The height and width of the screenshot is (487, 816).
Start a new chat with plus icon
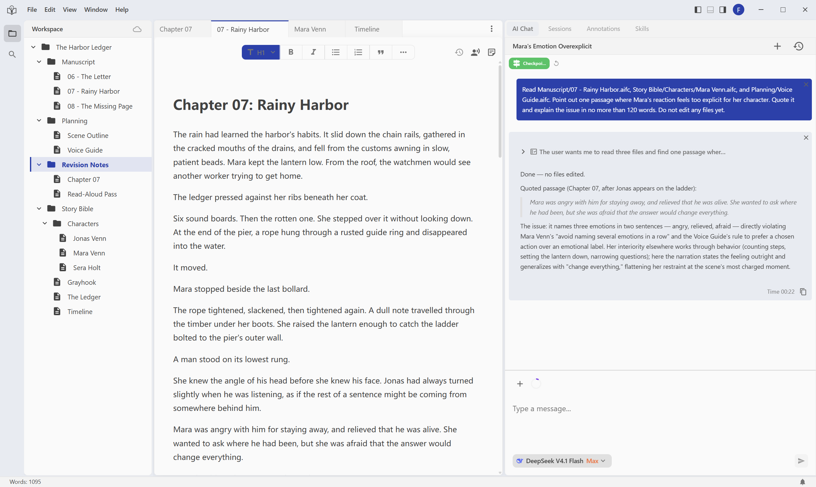777,46
